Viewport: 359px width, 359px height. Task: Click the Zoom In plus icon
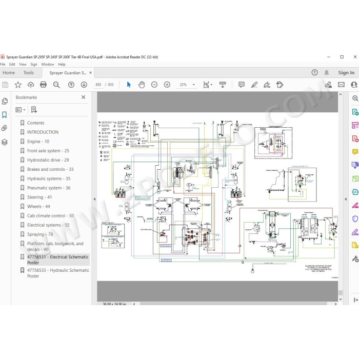tap(167, 85)
